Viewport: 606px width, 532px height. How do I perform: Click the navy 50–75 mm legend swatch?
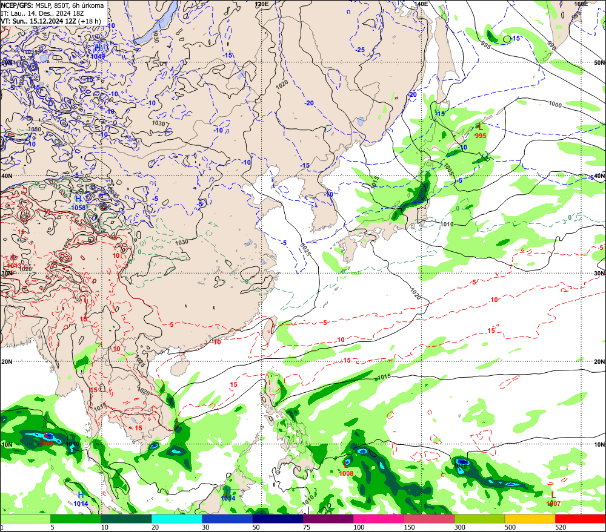(278, 519)
